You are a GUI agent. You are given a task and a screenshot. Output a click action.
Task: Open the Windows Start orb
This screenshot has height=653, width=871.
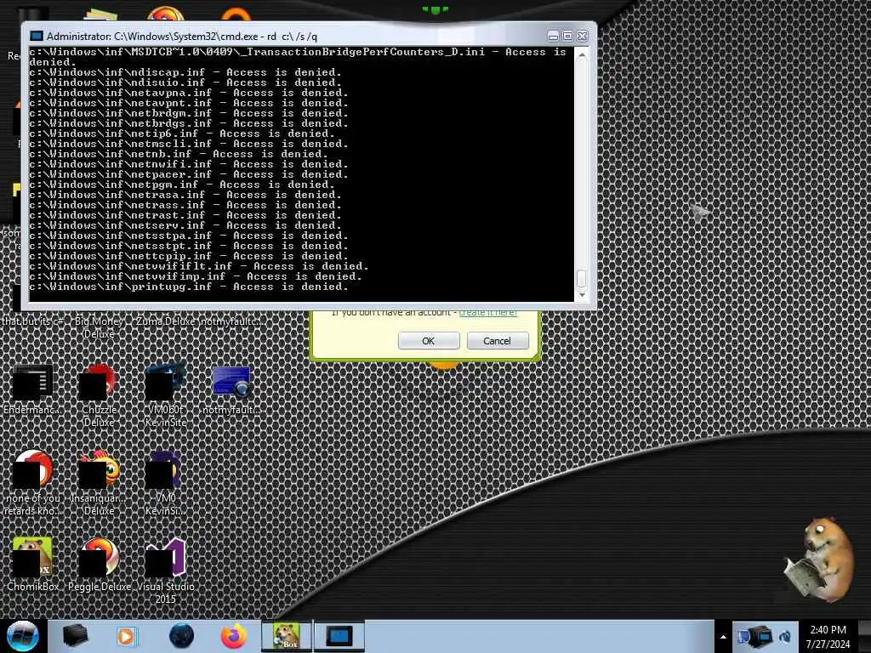tap(22, 636)
